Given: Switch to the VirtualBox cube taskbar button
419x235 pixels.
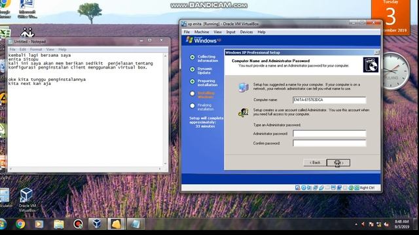Looking at the screenshot, I should (97, 224).
